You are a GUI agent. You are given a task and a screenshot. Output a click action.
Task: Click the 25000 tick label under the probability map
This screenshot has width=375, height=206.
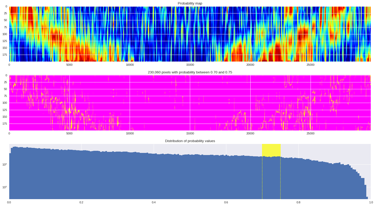coord(310,65)
